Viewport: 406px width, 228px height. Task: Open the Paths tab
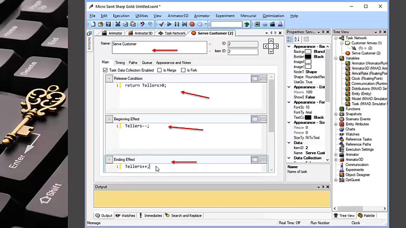point(133,63)
